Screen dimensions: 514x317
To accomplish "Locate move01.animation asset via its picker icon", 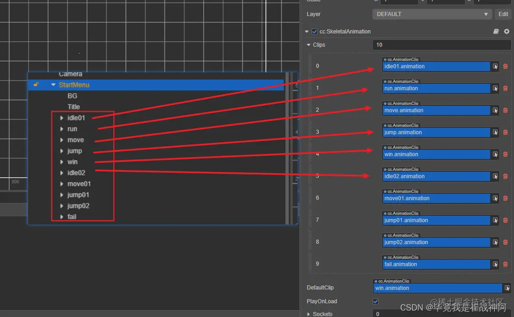I will coord(495,198).
